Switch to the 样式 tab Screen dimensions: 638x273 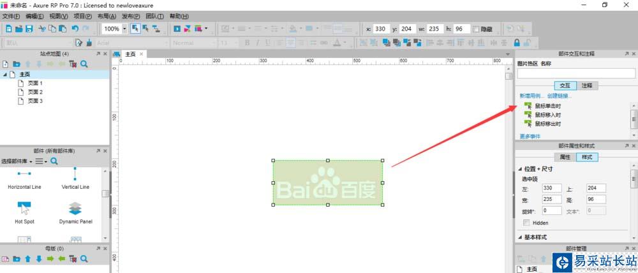[587, 157]
